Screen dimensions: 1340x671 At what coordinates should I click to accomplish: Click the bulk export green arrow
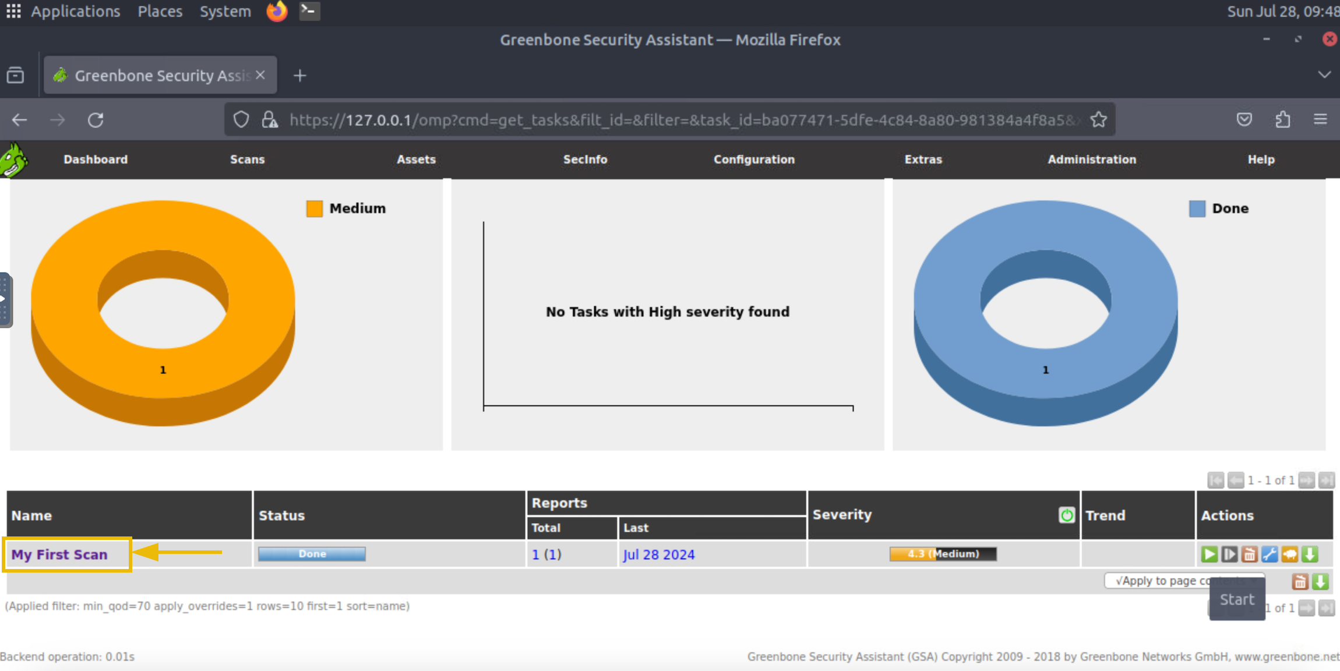tap(1321, 581)
